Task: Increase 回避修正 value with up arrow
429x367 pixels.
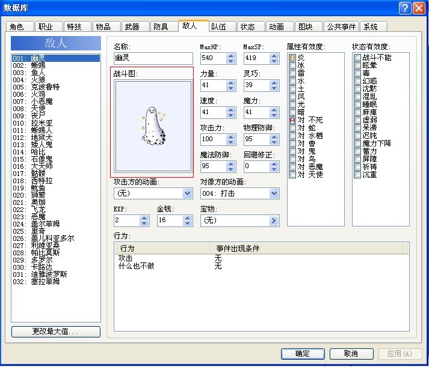Action: pyautogui.click(x=274, y=164)
